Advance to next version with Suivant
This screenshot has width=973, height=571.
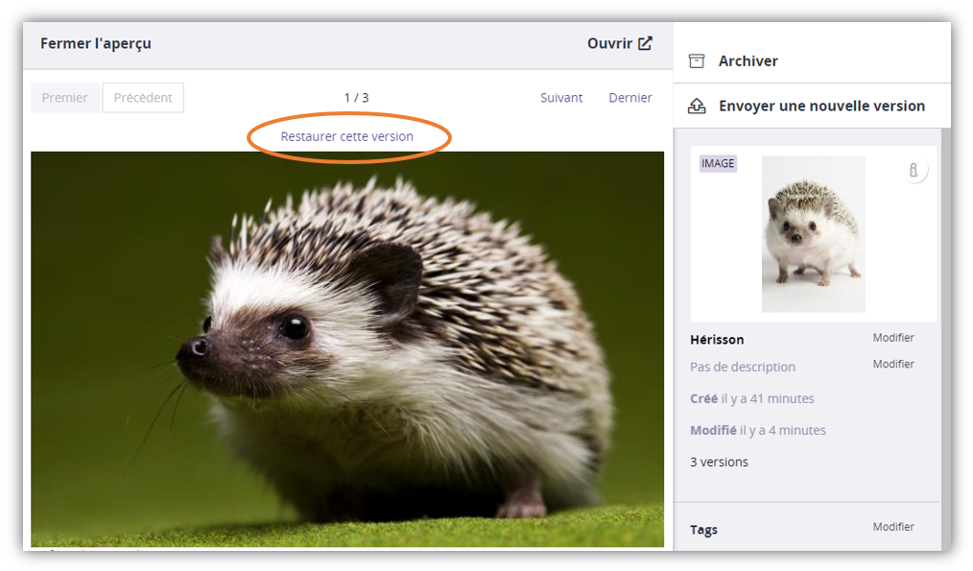coord(561,98)
